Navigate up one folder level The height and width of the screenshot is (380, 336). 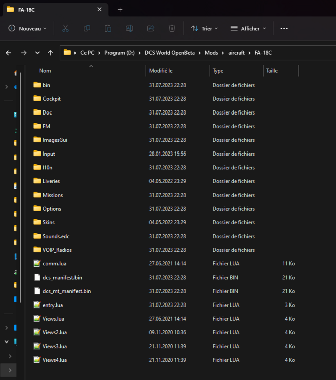[50, 53]
